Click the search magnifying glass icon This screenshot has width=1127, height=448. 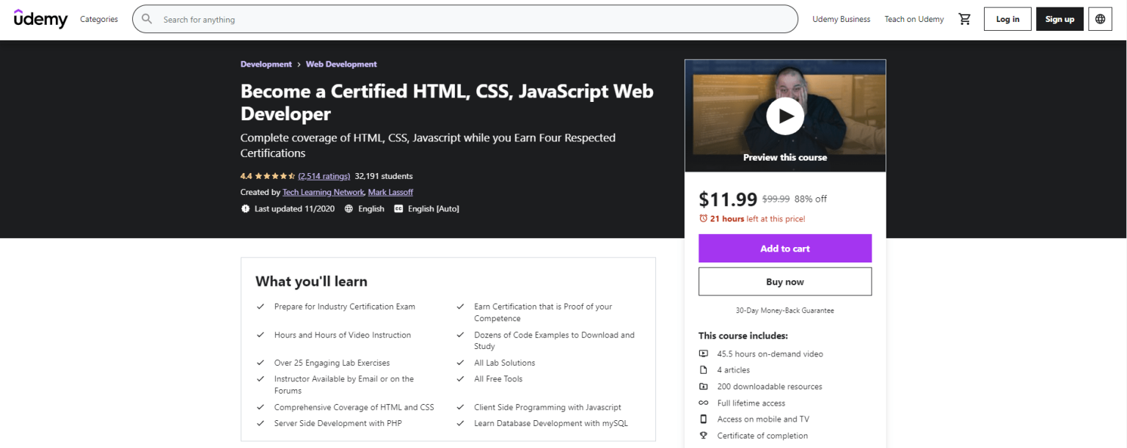146,18
